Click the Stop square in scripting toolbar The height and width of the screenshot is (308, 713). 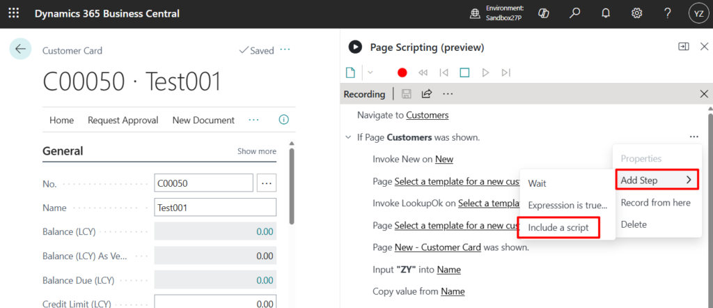(464, 72)
